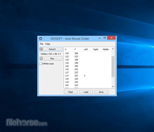
Task: Click the vertical scrollbar thumb of the list
Action: [113, 67]
